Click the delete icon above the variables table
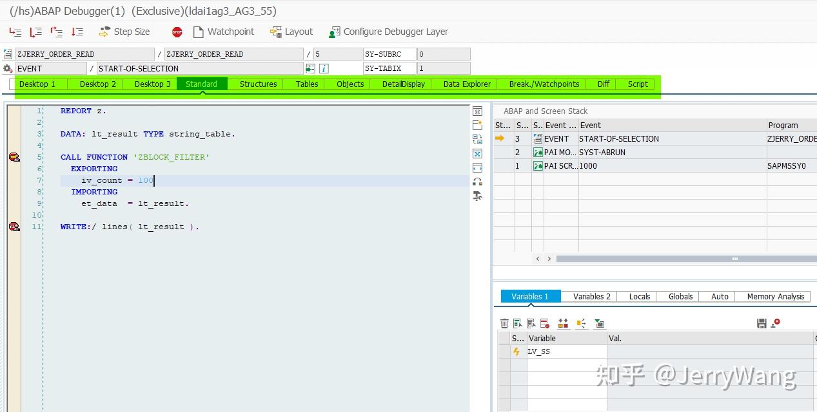 pos(504,323)
